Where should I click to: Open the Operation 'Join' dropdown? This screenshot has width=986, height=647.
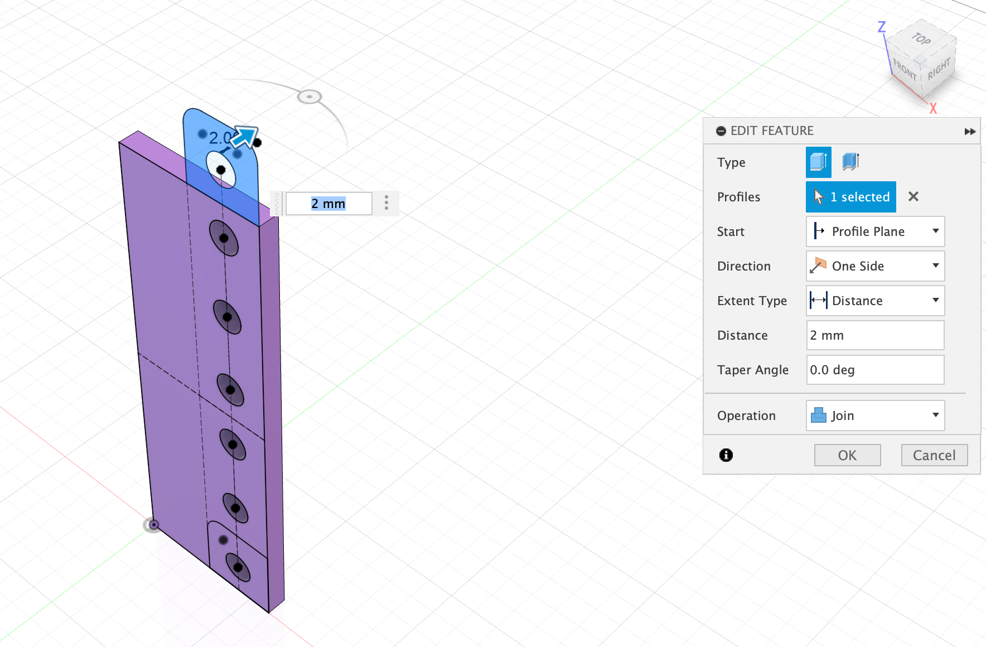(x=875, y=416)
